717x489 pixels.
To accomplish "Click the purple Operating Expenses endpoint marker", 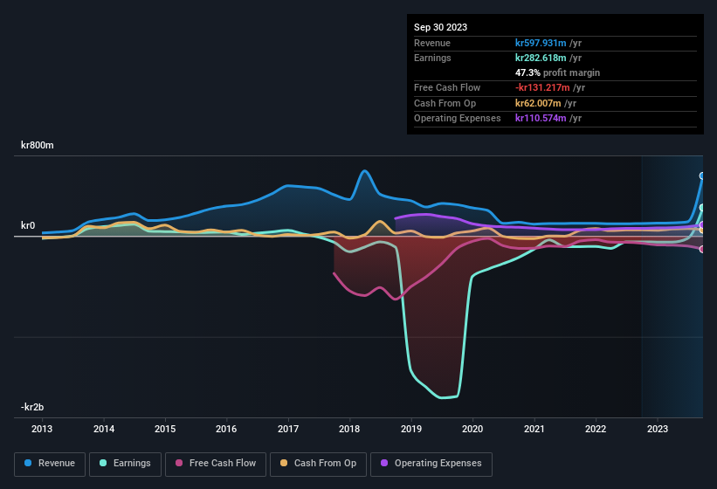I will tap(702, 225).
